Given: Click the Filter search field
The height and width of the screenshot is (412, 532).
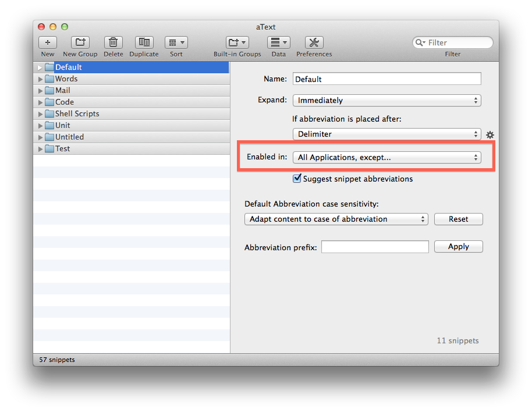Looking at the screenshot, I should pos(457,42).
